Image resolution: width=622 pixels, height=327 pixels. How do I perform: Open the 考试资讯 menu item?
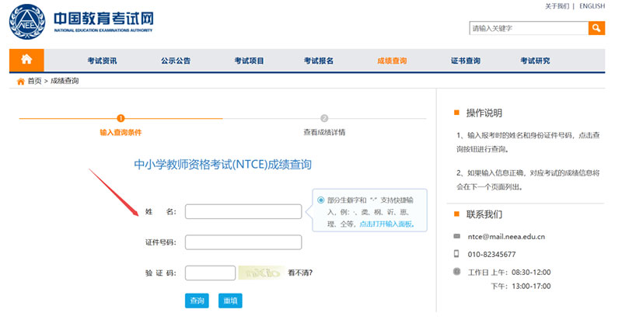(102, 61)
